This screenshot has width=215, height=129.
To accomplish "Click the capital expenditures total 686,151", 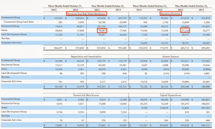I will 206,125.
